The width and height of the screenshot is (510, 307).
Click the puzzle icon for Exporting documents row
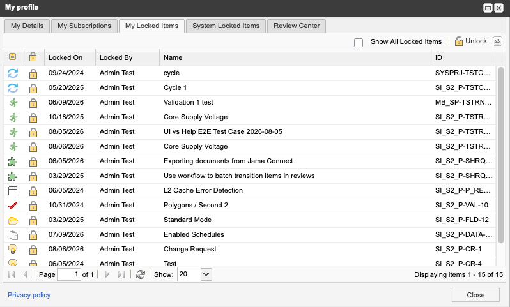coord(13,161)
